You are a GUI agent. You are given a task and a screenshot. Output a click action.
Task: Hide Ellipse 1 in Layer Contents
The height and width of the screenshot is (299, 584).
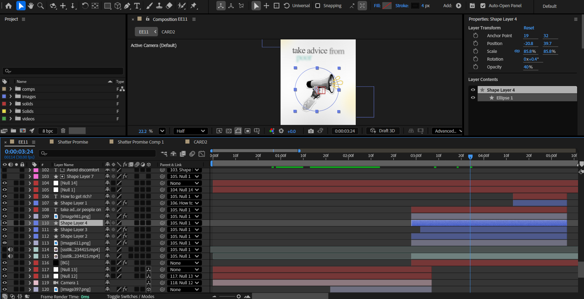(x=473, y=98)
